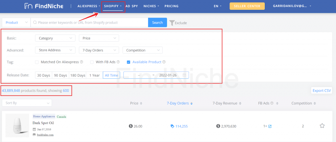Click the Jun 07,2016 release date
The image size is (336, 142).
44,129
